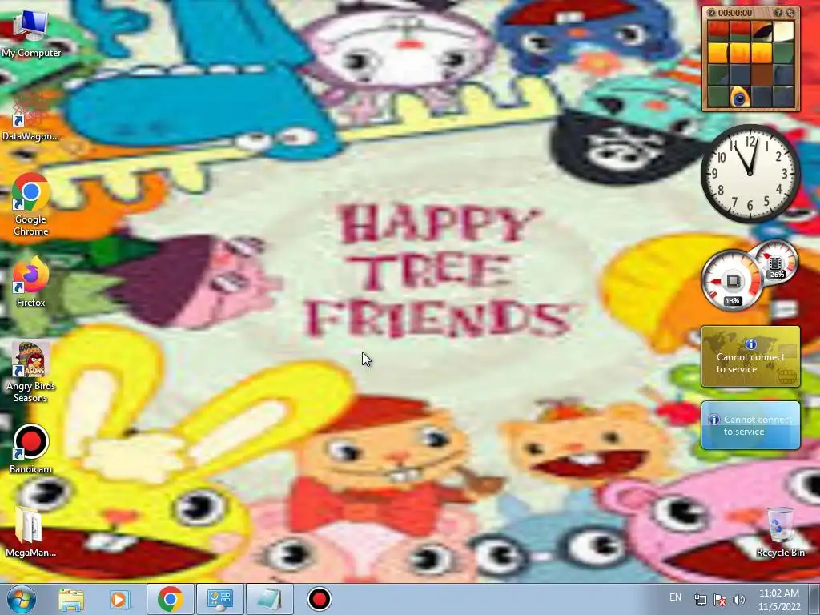820x615 pixels.
Task: Open the Action Center flag icon
Action: (720, 600)
